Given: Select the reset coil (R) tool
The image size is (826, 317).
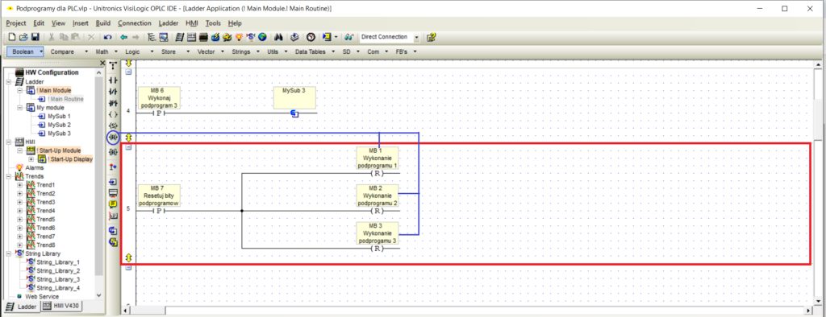Looking at the screenshot, I should point(112,138).
